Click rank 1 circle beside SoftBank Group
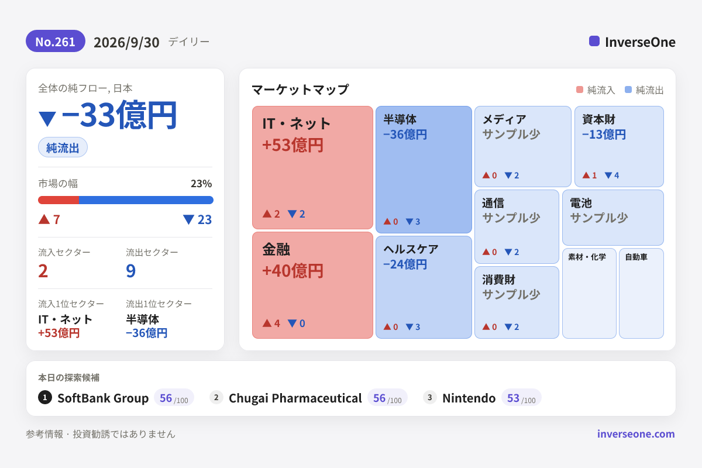702x468 pixels. pyautogui.click(x=45, y=397)
